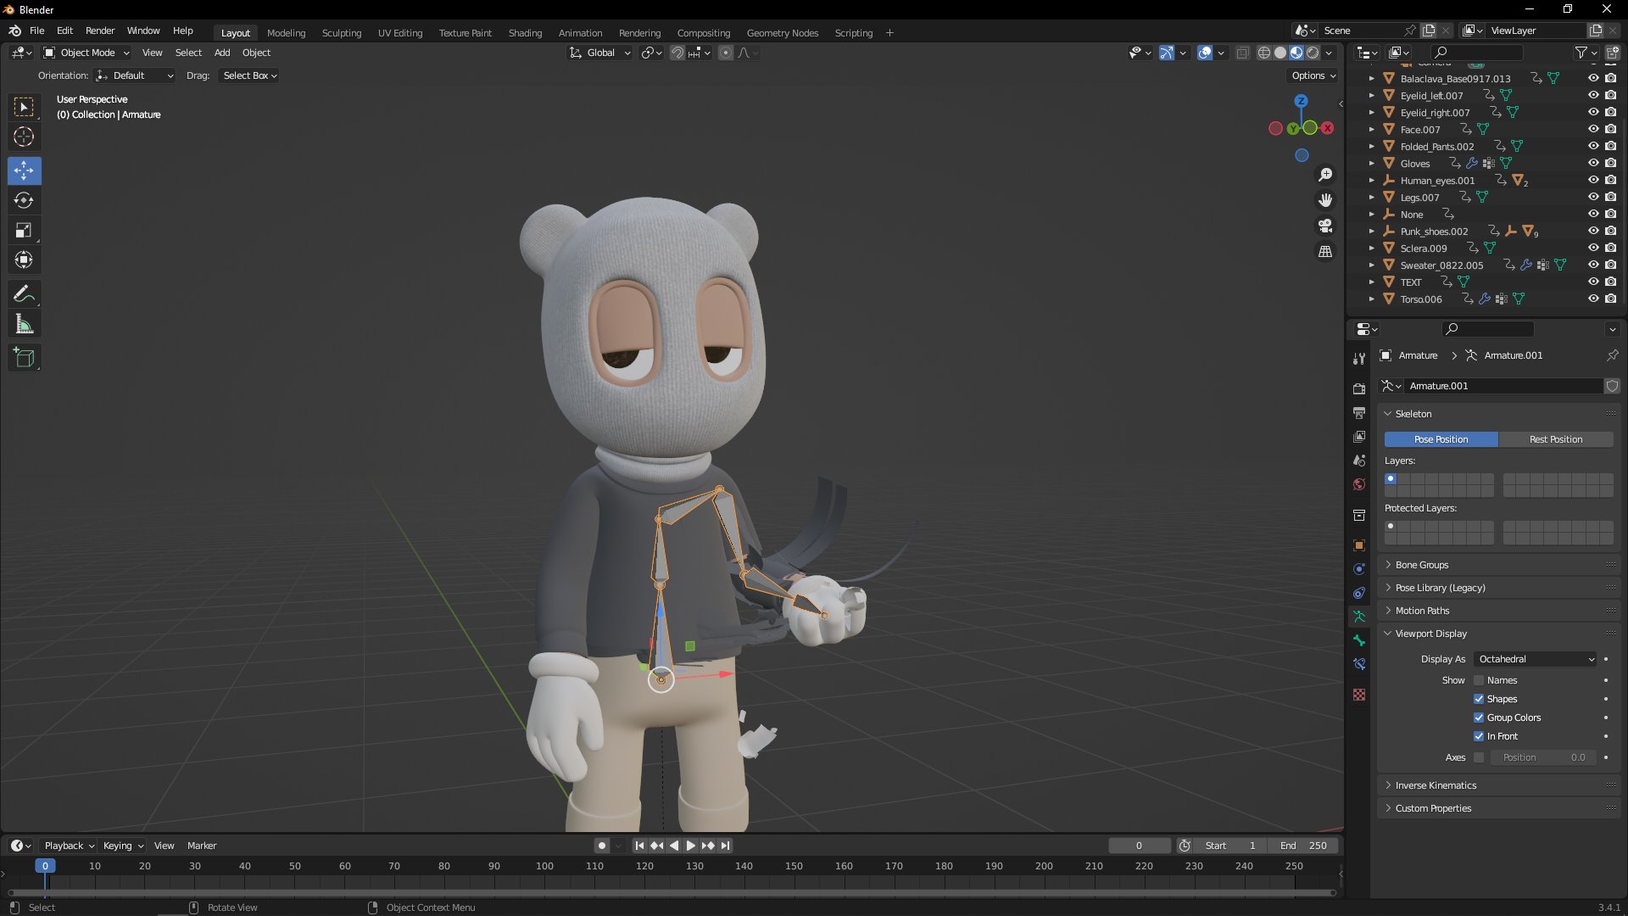This screenshot has width=1628, height=916.
Task: Uncheck the In Front checkbox
Action: point(1479,736)
